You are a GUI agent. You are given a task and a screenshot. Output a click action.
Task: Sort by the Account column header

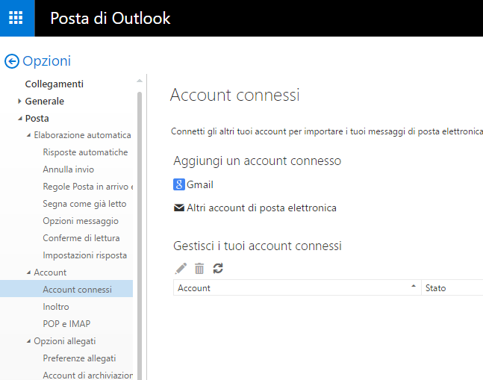pyautogui.click(x=297, y=288)
